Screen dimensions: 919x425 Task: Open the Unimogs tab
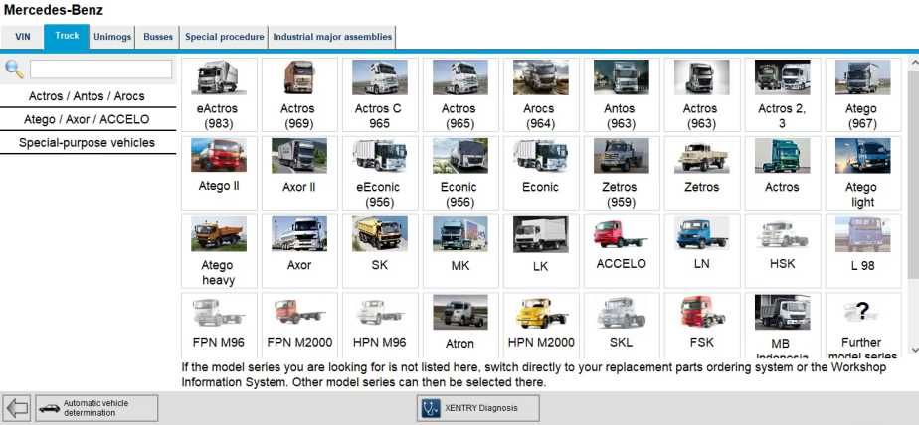112,37
